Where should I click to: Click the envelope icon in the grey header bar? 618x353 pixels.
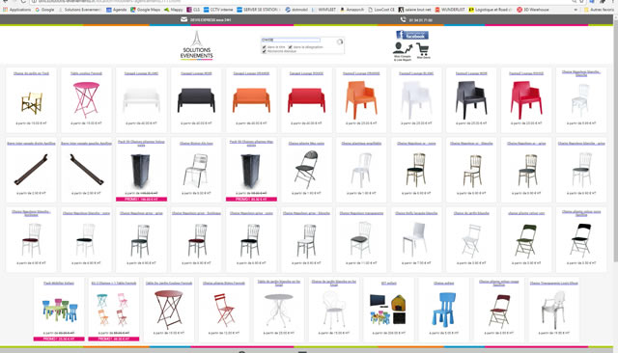[x=184, y=19]
